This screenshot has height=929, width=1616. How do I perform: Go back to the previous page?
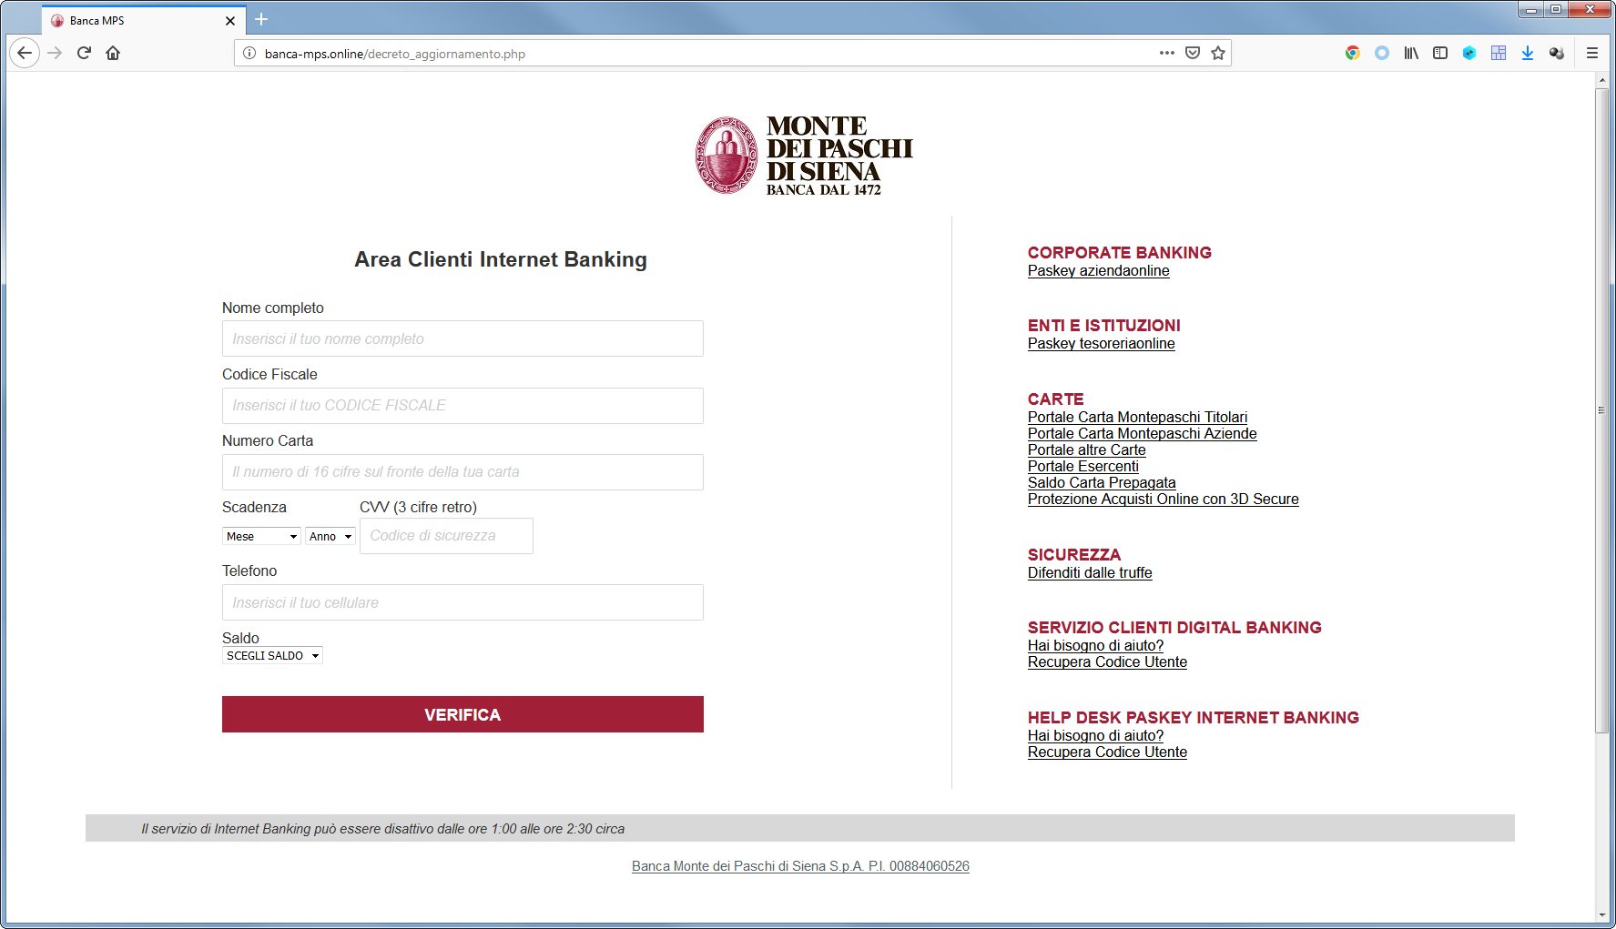click(x=25, y=53)
